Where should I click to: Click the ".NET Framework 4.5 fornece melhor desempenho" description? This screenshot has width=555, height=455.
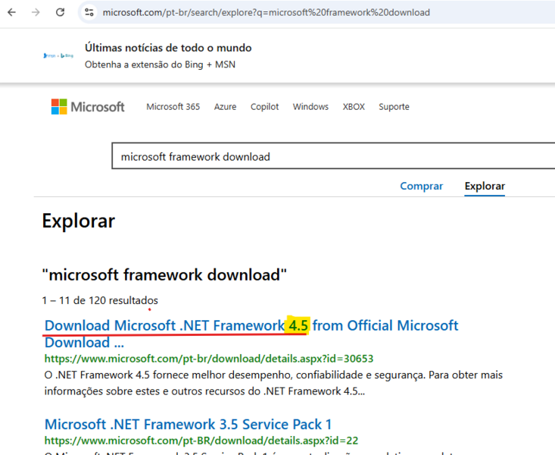pyautogui.click(x=273, y=383)
